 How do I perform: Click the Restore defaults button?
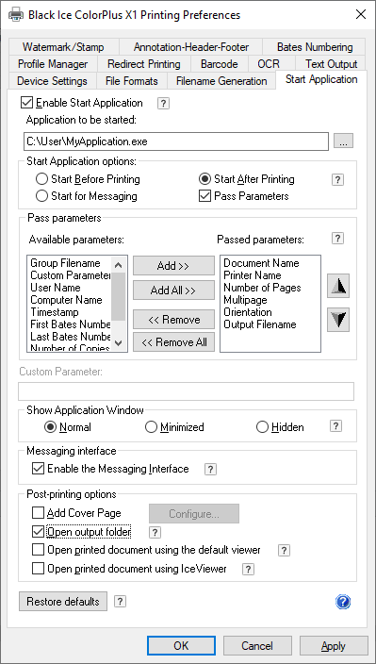[63, 602]
